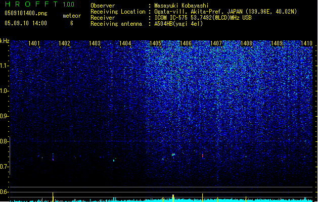Click the 1403 time axis label
The image size is (318, 202).
[95, 43]
